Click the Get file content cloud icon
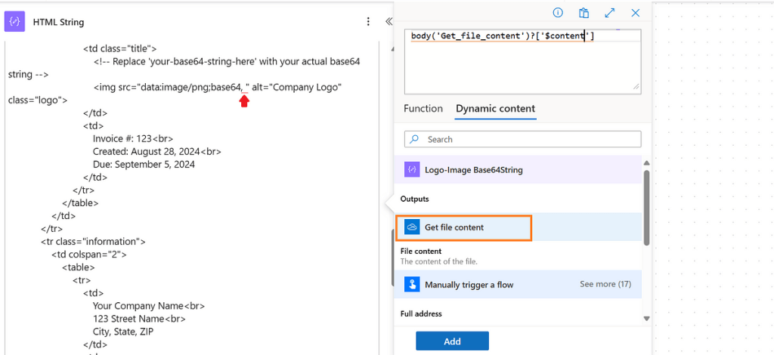This screenshot has height=355, width=774. 412,227
